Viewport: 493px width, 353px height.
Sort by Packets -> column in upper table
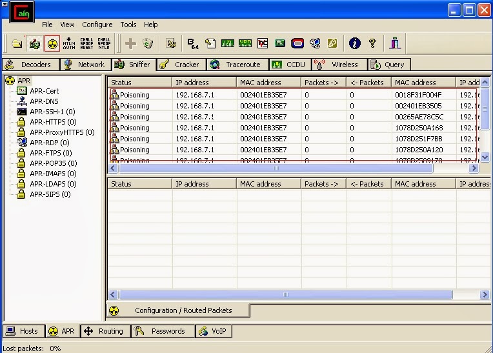(323, 83)
